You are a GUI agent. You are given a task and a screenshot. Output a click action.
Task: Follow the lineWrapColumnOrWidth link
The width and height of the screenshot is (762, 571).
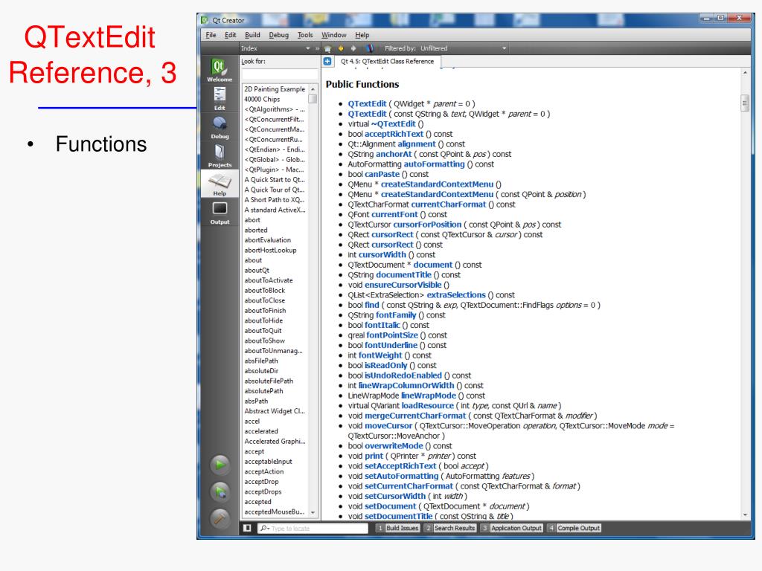click(x=406, y=386)
